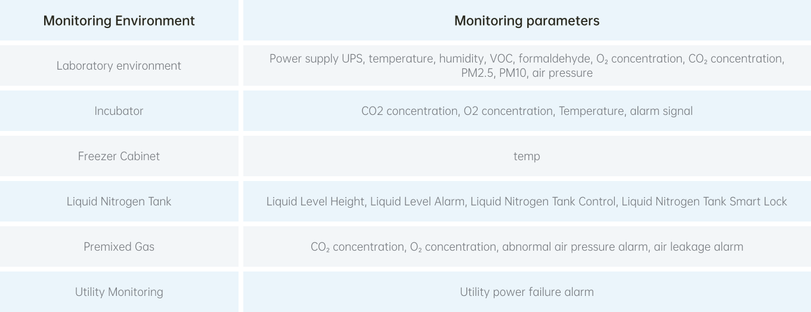Select the Liquid Nitrogen Tank row label

coord(119,201)
